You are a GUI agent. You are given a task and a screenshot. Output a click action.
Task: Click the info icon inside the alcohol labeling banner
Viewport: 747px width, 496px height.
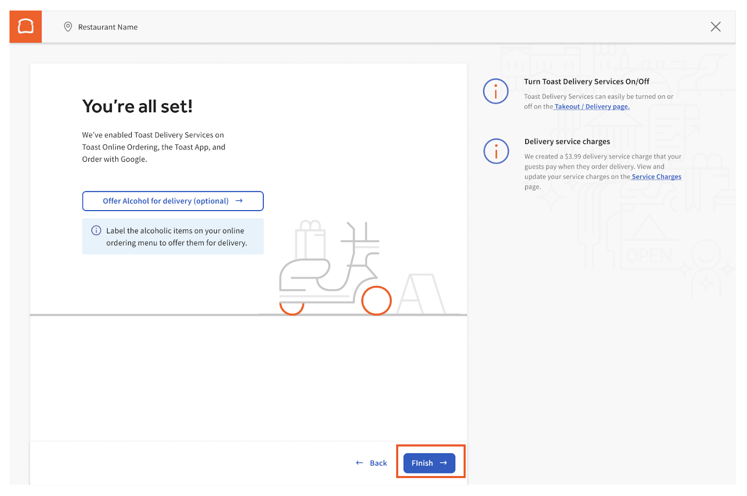[x=96, y=230]
